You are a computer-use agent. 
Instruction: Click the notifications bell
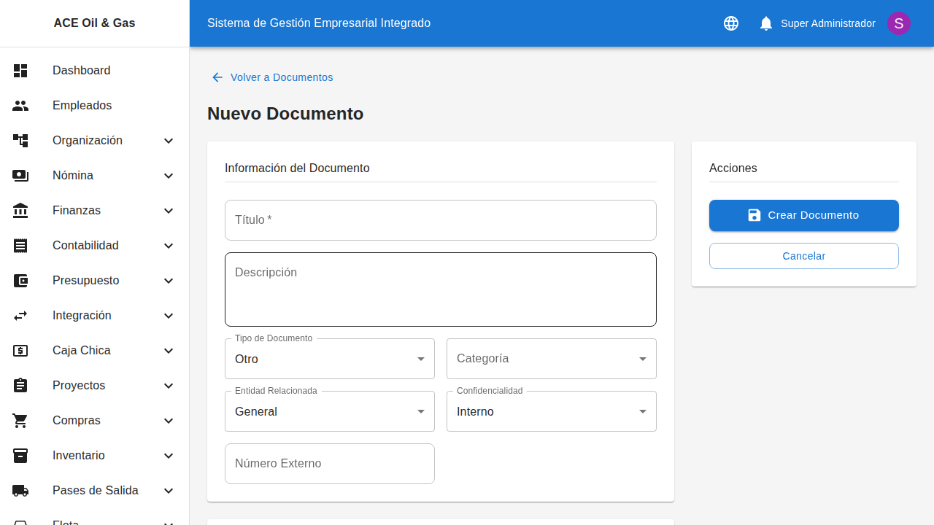[x=766, y=23]
